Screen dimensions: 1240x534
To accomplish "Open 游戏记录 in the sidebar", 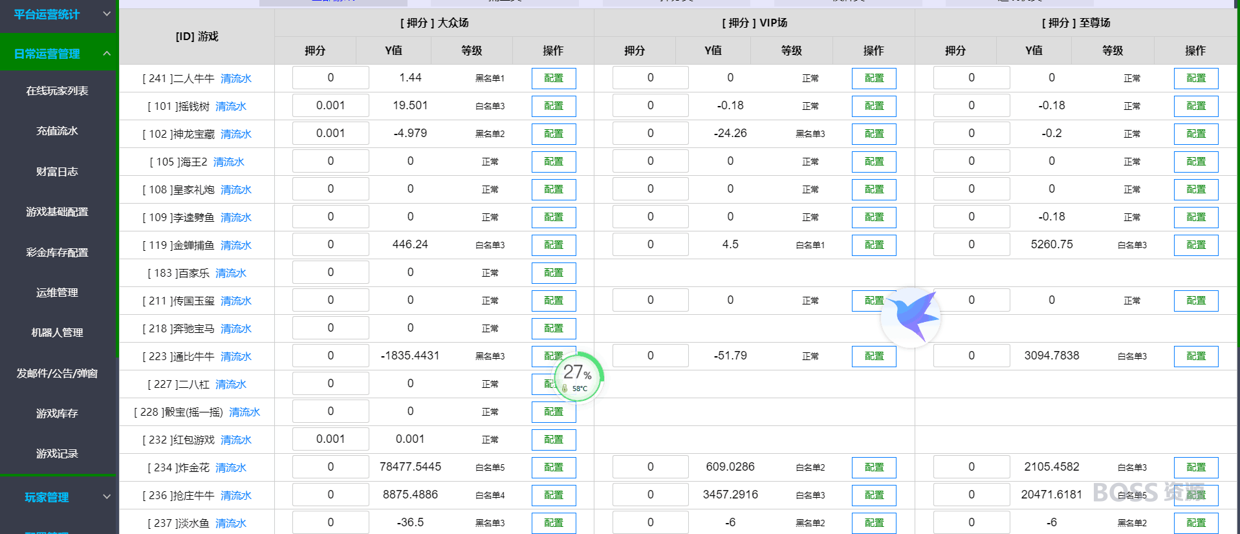I will point(57,454).
